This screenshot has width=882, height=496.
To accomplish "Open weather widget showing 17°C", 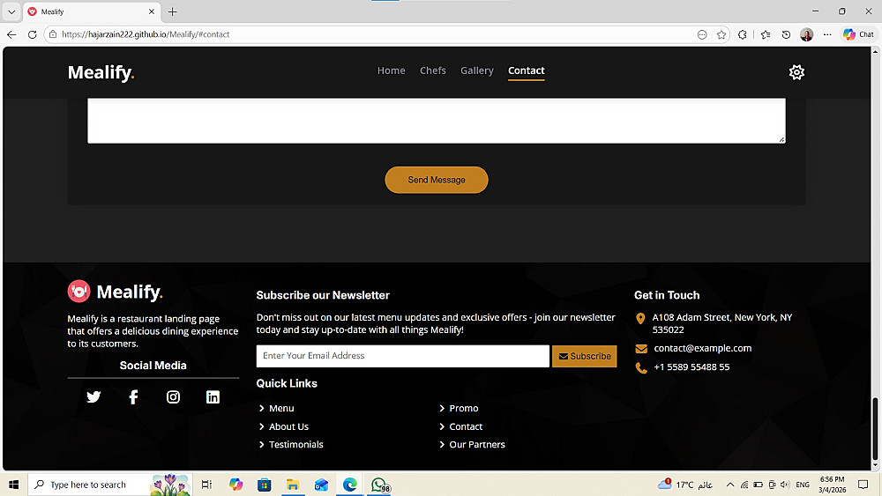I will 684,485.
